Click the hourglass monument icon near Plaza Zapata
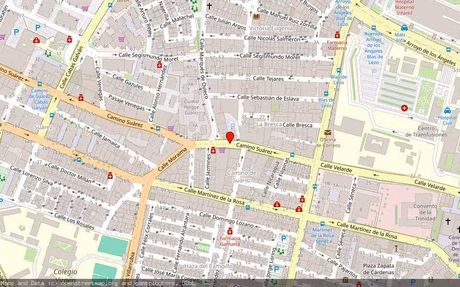 click(396, 249)
